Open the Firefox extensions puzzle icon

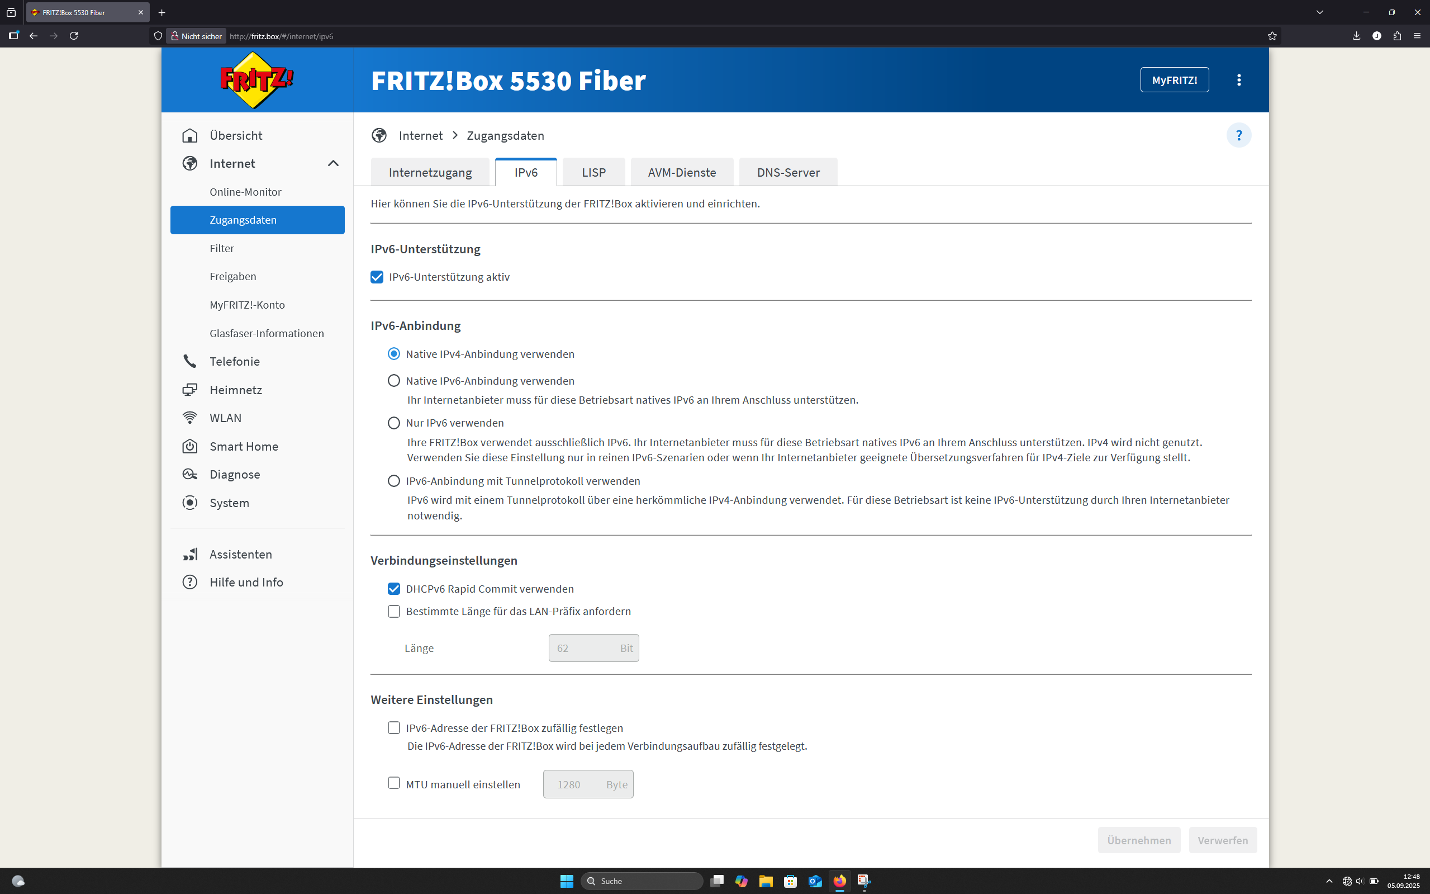[x=1397, y=36]
